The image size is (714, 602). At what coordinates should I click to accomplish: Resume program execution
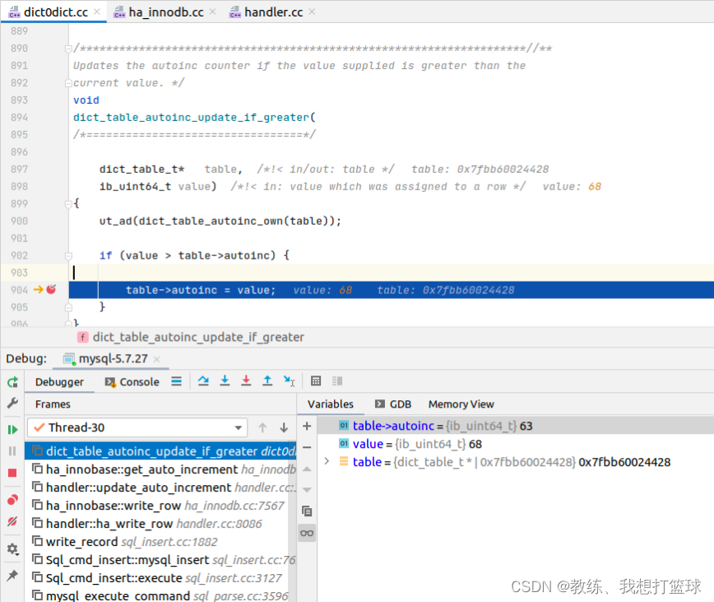(12, 429)
